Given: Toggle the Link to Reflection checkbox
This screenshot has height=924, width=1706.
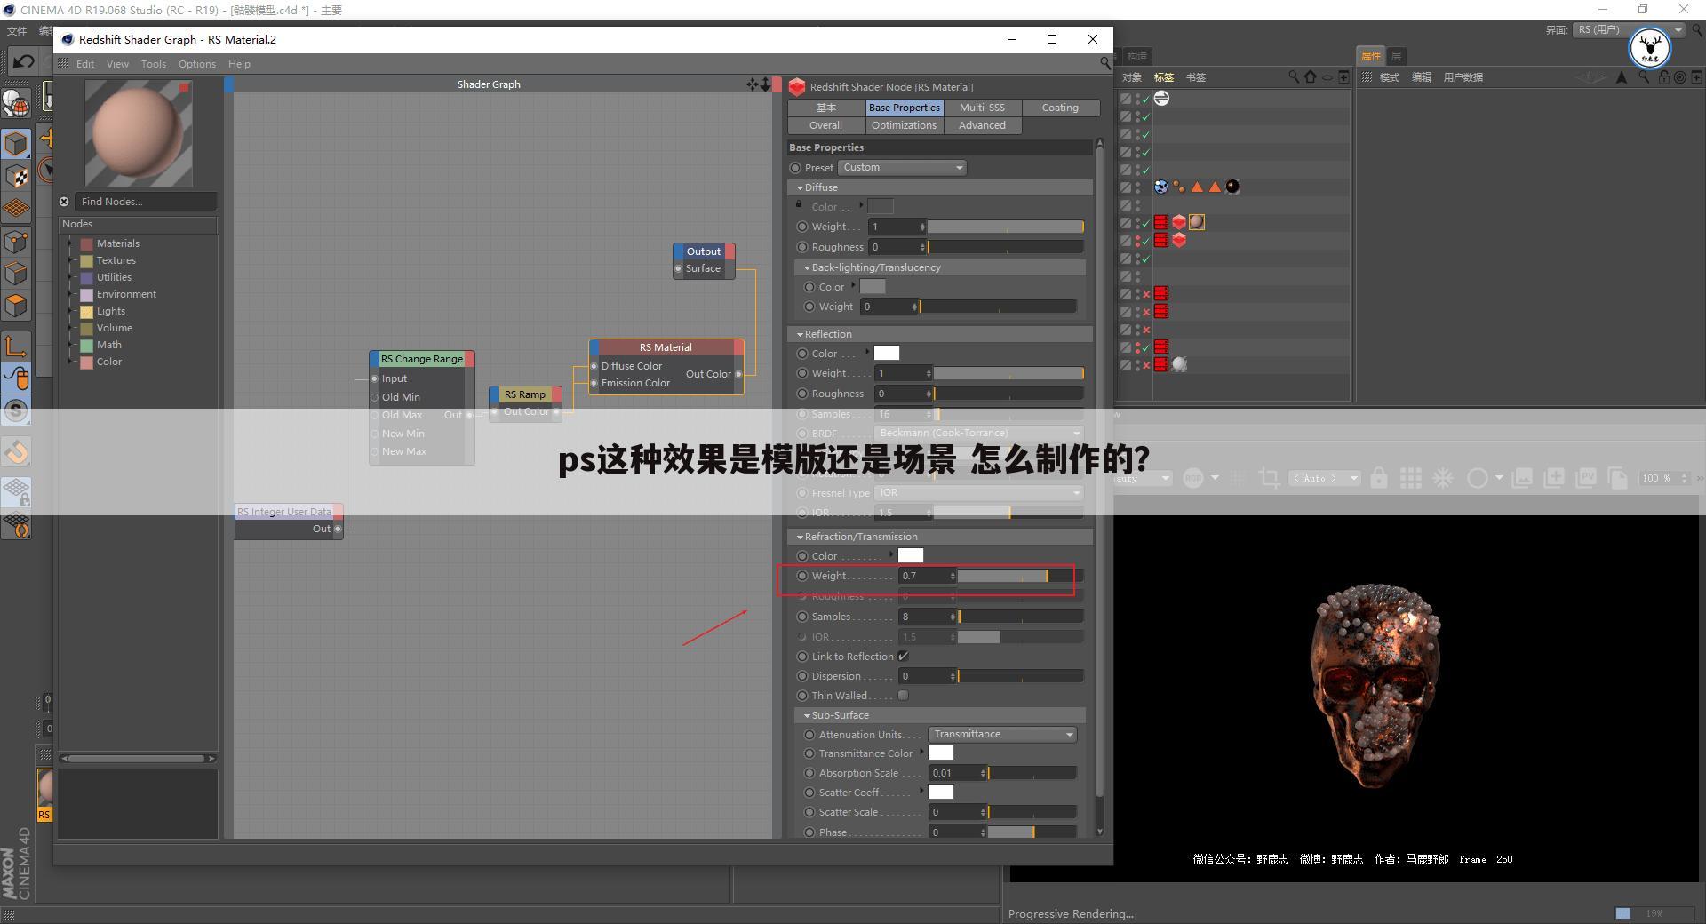Looking at the screenshot, I should click(x=903, y=657).
